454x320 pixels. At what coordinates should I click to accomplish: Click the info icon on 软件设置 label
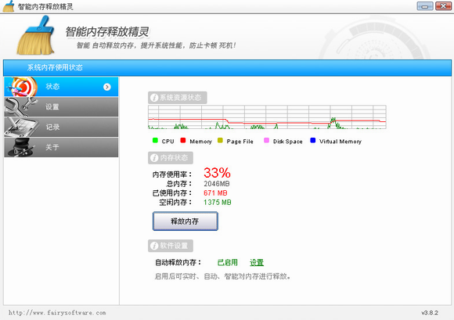(x=154, y=246)
